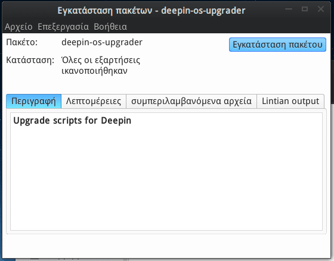Show the Lintian output tab

pyautogui.click(x=290, y=101)
